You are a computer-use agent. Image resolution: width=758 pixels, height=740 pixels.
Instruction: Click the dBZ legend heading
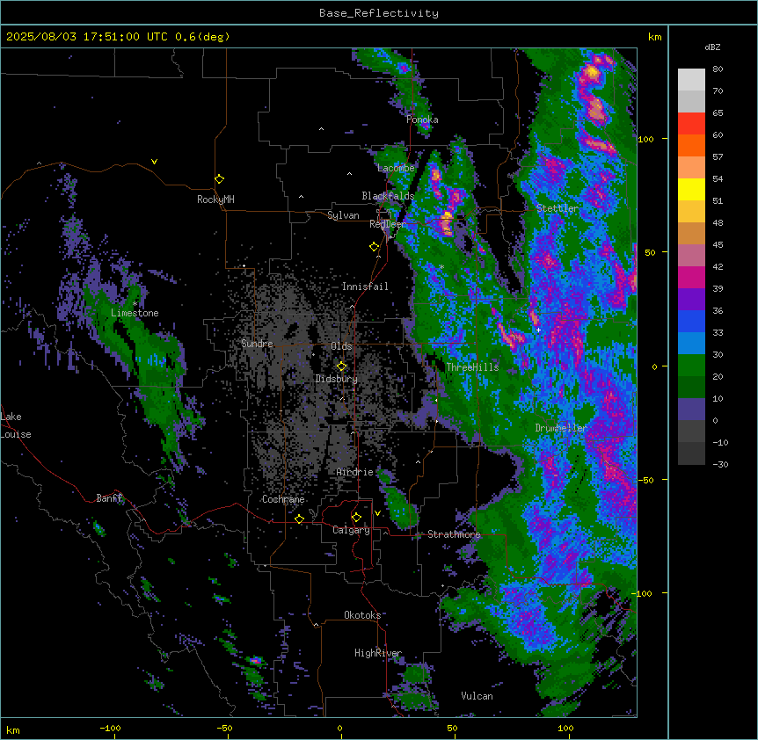(712, 47)
